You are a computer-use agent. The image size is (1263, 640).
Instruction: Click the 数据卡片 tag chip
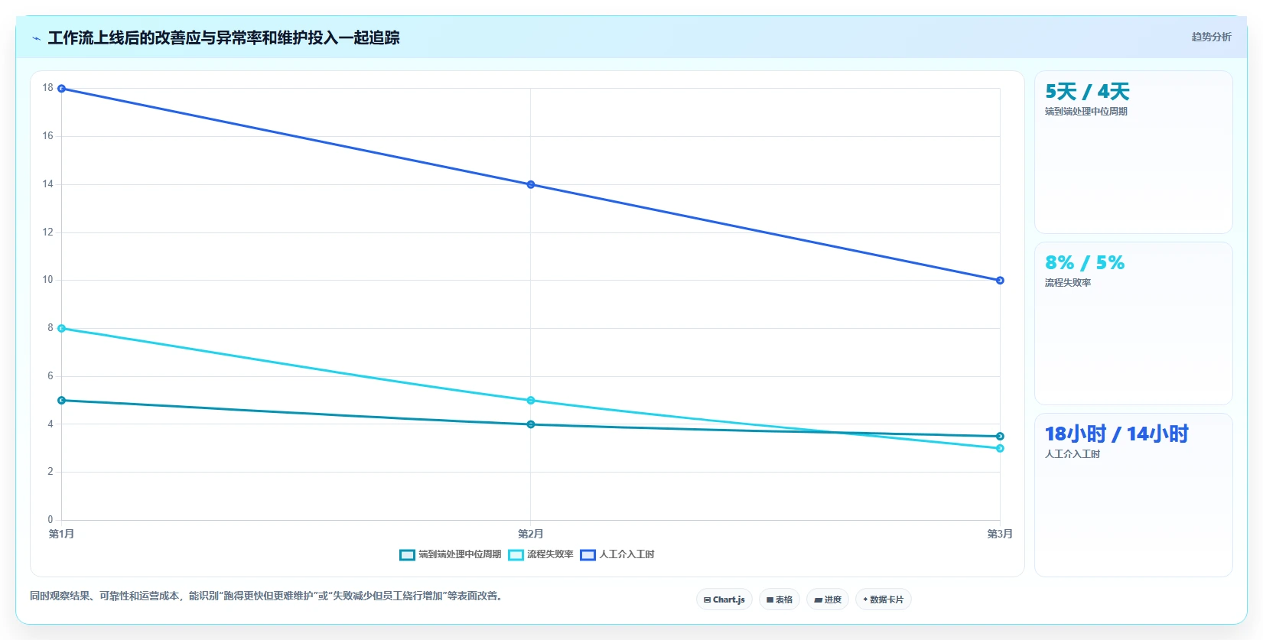(x=884, y=599)
